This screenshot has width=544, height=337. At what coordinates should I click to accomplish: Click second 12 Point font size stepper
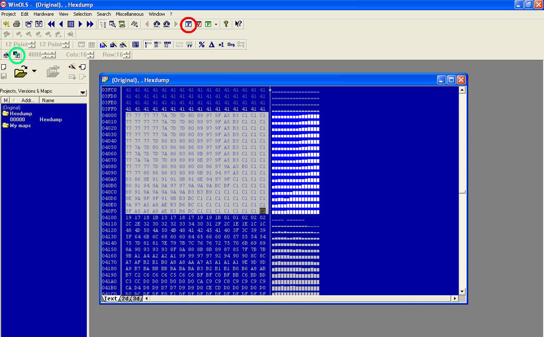click(66, 45)
